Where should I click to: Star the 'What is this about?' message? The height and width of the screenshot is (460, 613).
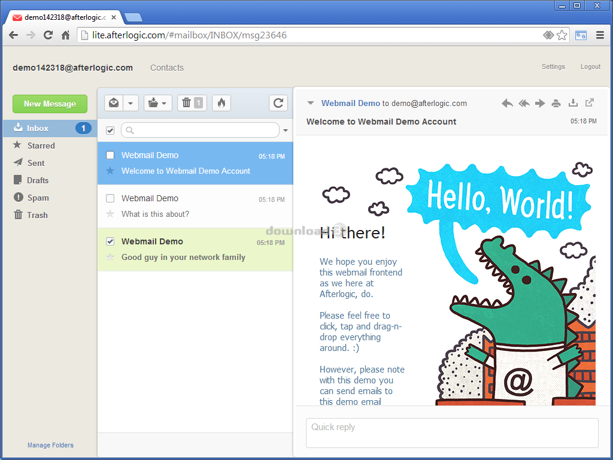point(110,214)
